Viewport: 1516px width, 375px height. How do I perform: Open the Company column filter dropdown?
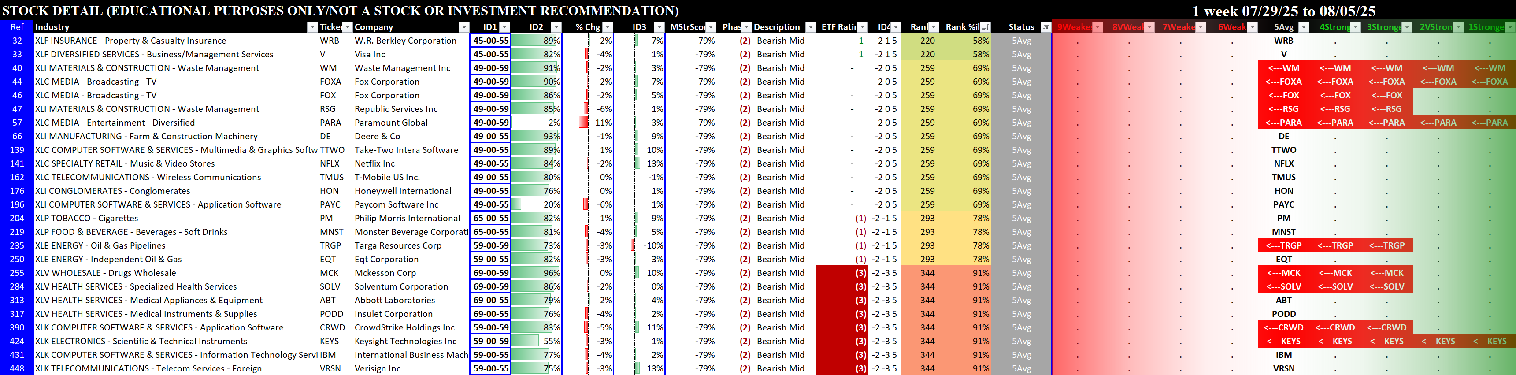coord(464,27)
